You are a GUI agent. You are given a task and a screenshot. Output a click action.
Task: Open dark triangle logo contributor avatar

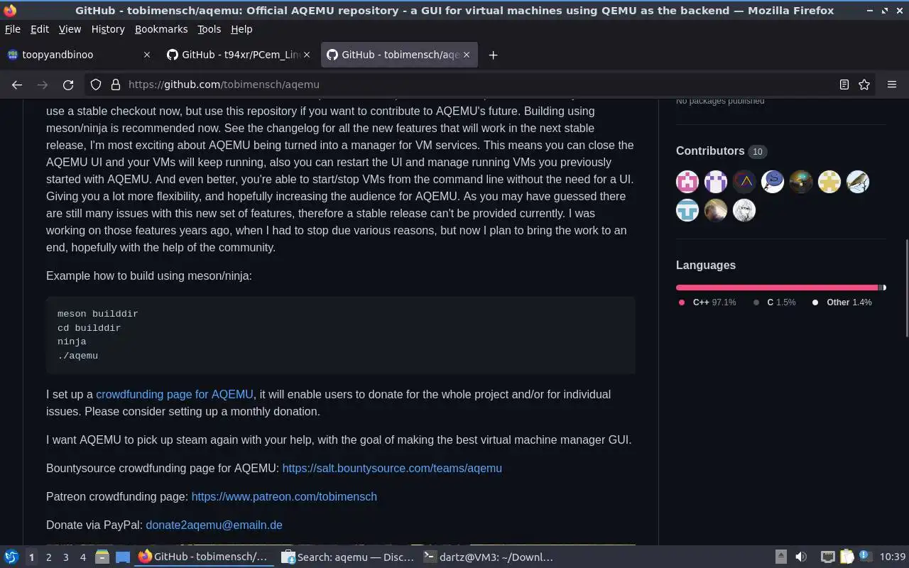744,182
